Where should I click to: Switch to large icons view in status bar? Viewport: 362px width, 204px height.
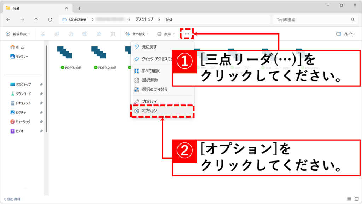pyautogui.click(x=357, y=199)
